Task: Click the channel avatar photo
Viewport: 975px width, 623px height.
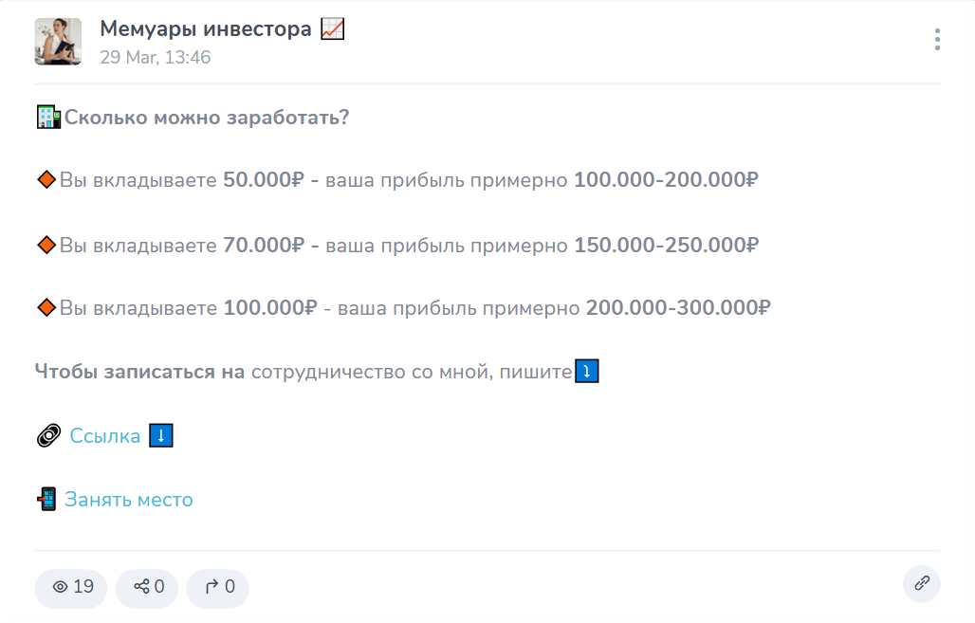Action: coord(58,41)
